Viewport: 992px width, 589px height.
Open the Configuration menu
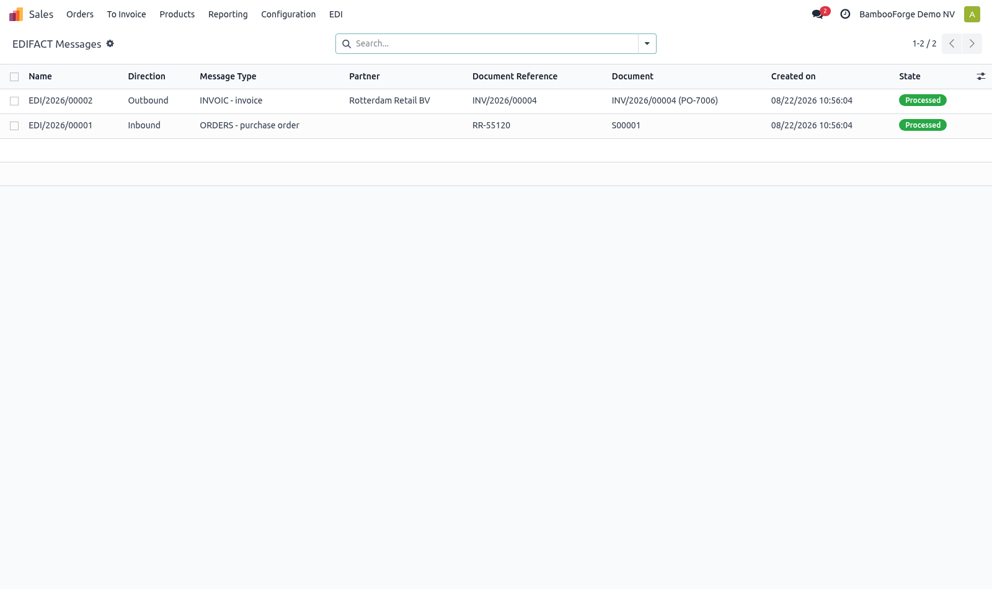(288, 14)
